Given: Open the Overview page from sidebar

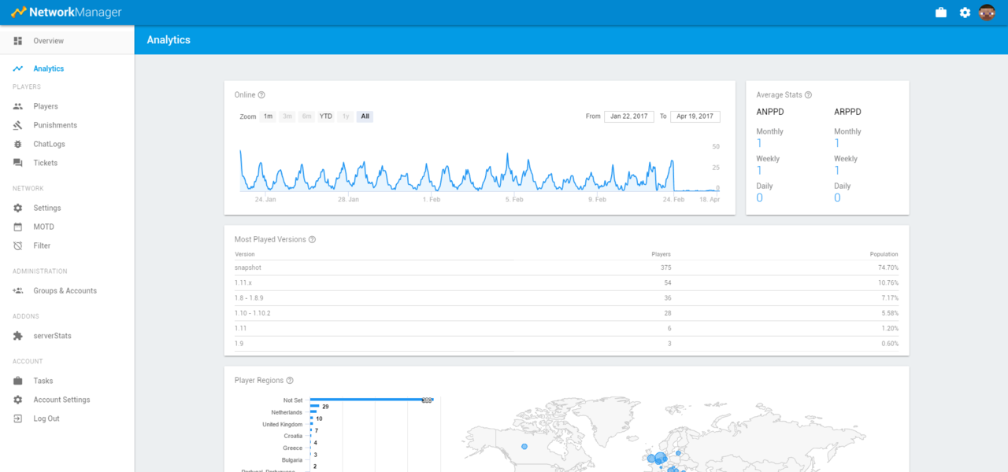Looking at the screenshot, I should (x=48, y=41).
